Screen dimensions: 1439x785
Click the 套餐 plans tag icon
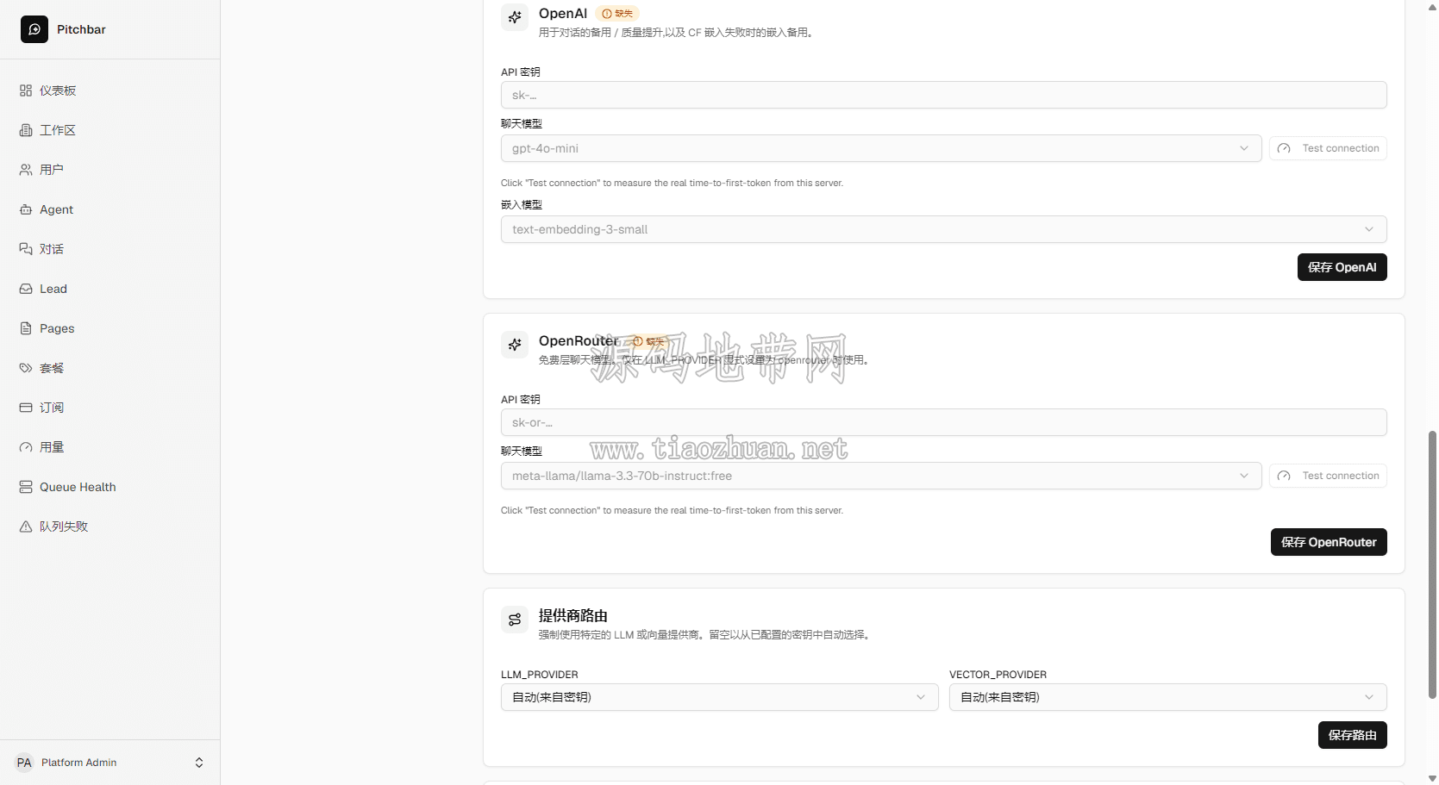[x=26, y=368]
